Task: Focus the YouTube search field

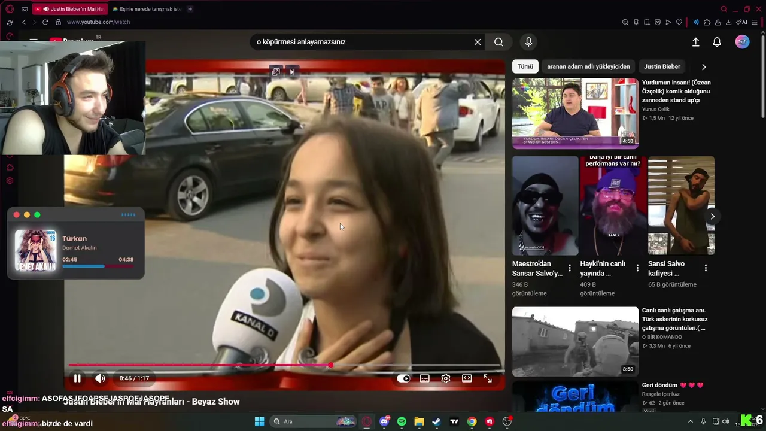Action: [362, 42]
